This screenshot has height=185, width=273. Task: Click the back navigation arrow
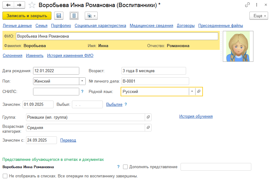point(8,5)
